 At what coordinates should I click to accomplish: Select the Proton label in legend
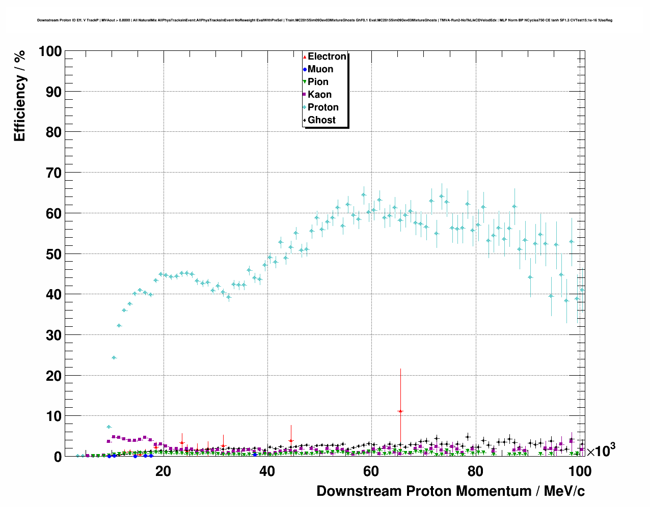[323, 107]
